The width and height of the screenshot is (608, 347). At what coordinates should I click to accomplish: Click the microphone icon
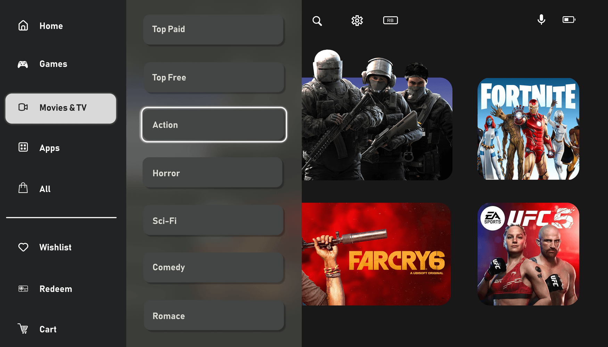pos(541,20)
